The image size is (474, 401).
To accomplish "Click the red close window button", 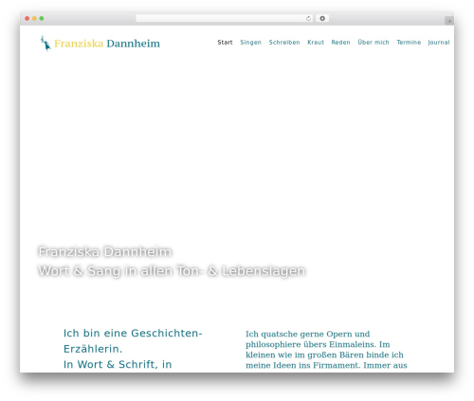I will (27, 18).
